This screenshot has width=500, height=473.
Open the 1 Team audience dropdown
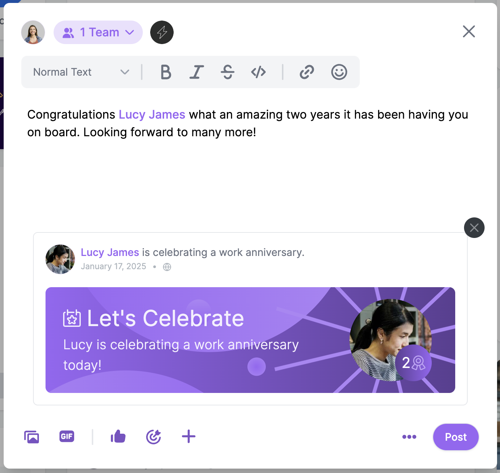[98, 32]
